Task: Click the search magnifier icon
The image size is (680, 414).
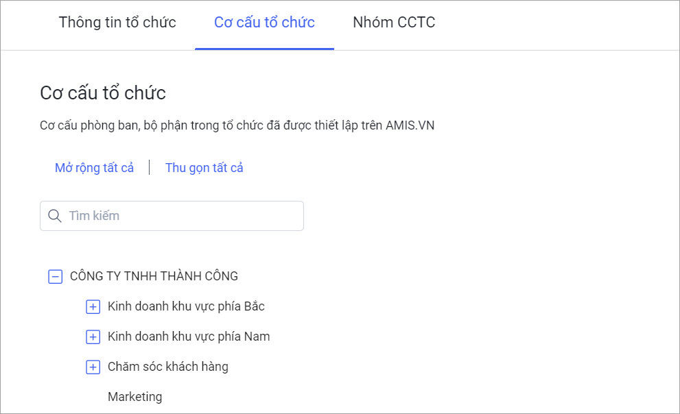Action: click(x=55, y=216)
